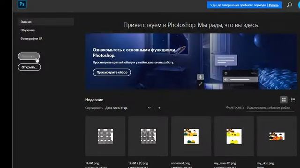
Task: Open the unnamed.png thumbnail
Action: tap(191, 136)
